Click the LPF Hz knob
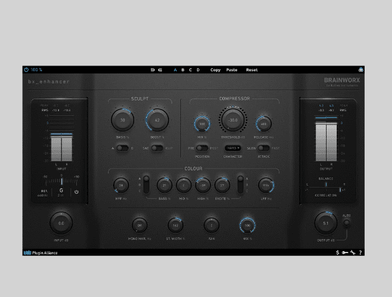 pyautogui.click(x=266, y=185)
